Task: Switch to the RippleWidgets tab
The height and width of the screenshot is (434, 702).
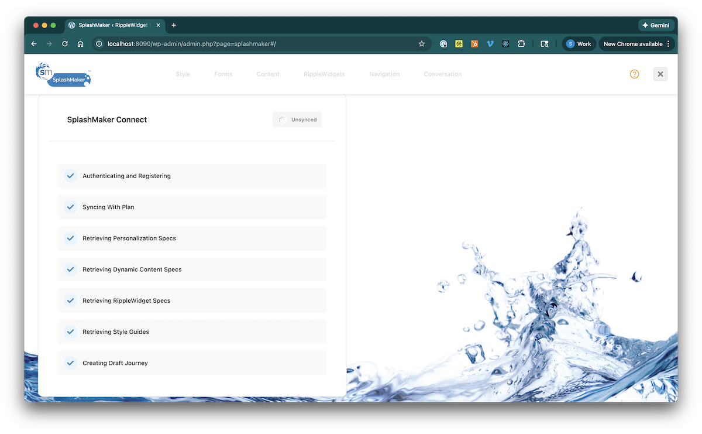Action: coord(324,74)
